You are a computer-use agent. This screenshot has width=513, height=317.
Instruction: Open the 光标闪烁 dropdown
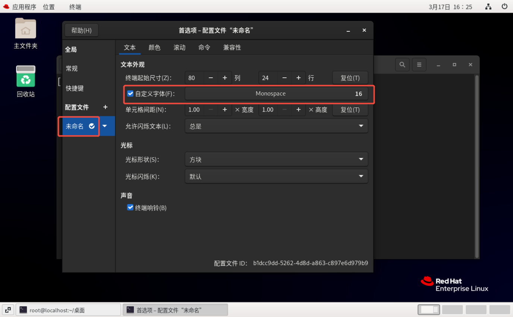click(x=276, y=176)
